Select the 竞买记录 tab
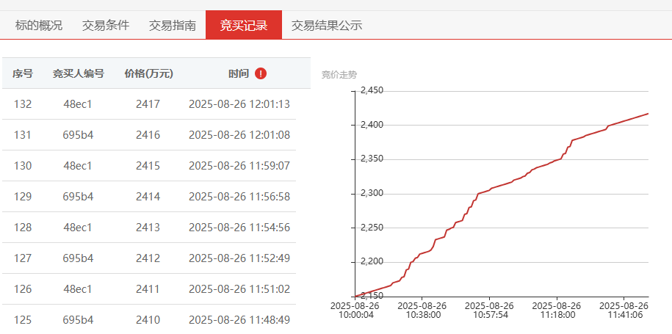Viewport: 672px width, 334px height. tap(244, 25)
